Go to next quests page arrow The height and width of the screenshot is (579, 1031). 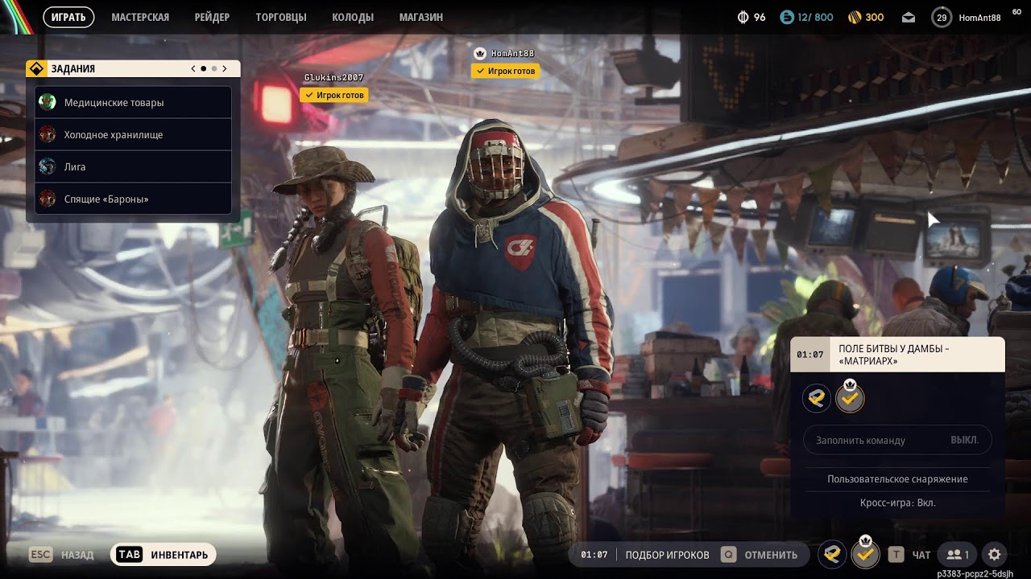pyautogui.click(x=225, y=69)
